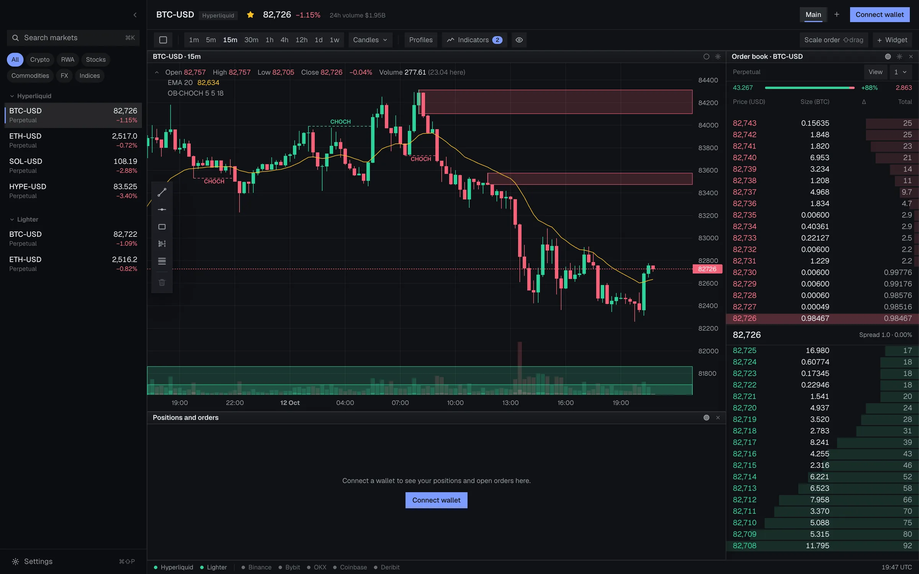Image resolution: width=919 pixels, height=574 pixels.
Task: Select the Fibonacci levels lines tool
Action: [162, 261]
